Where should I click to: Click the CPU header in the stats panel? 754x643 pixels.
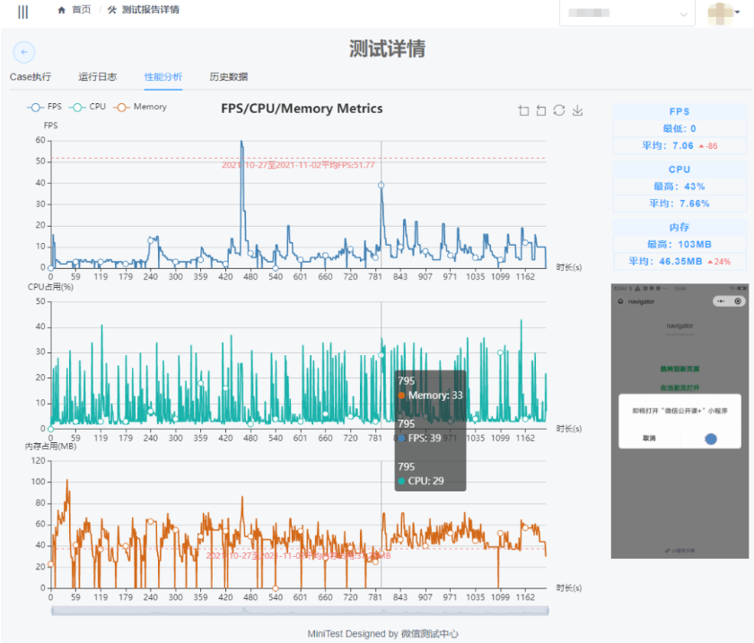(679, 169)
